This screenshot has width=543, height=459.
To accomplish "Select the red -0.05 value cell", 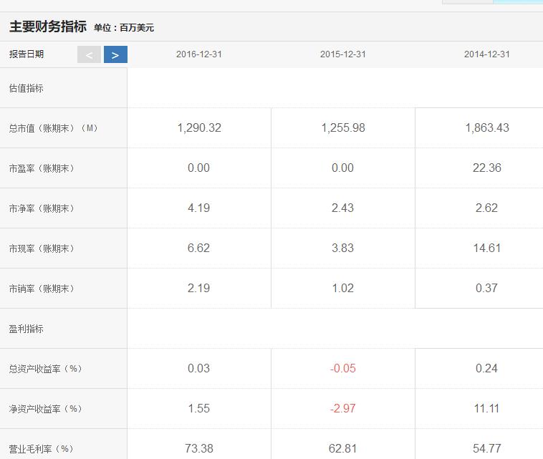I will click(342, 368).
